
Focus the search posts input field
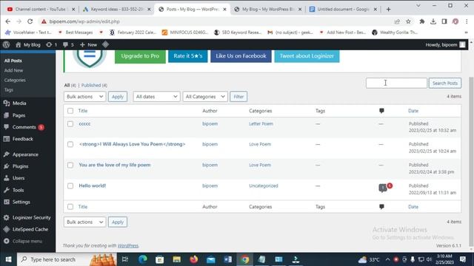[396, 83]
